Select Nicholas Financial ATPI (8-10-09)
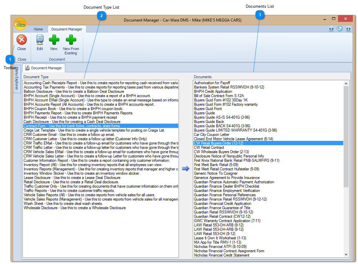 coord(268,247)
